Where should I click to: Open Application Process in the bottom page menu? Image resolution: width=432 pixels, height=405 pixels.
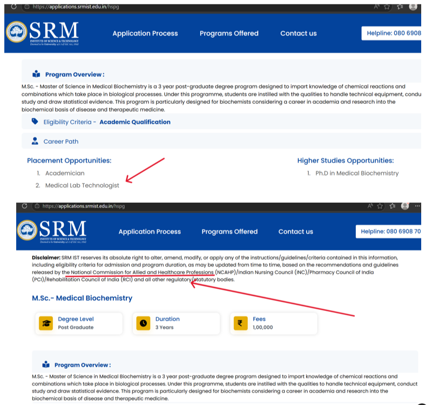point(150,231)
